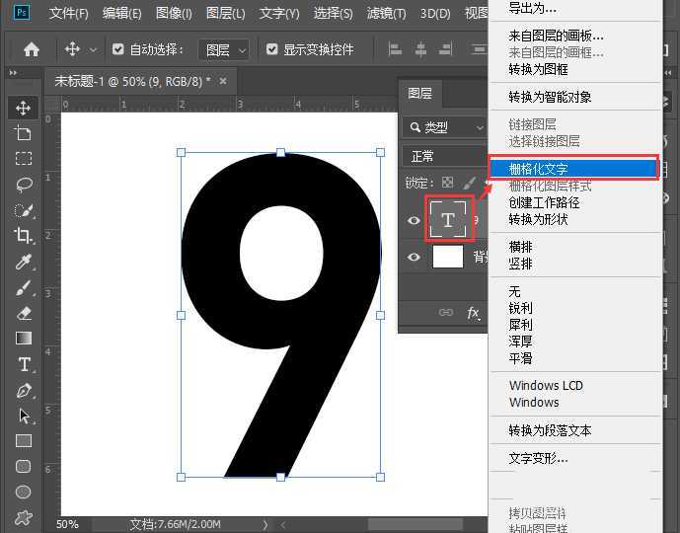The width and height of the screenshot is (680, 533).
Task: Hide the text layer with eye icon
Action: coord(414,220)
